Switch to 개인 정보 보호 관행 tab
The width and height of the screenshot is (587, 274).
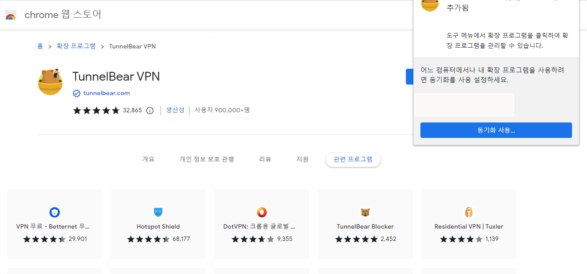[207, 159]
